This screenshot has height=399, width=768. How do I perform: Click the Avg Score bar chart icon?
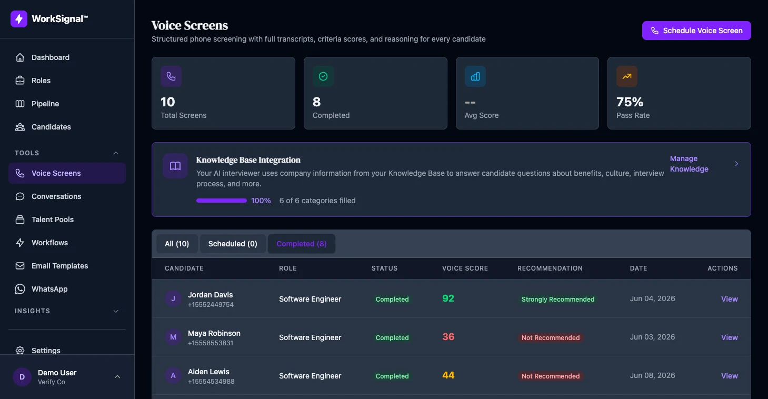coord(475,76)
